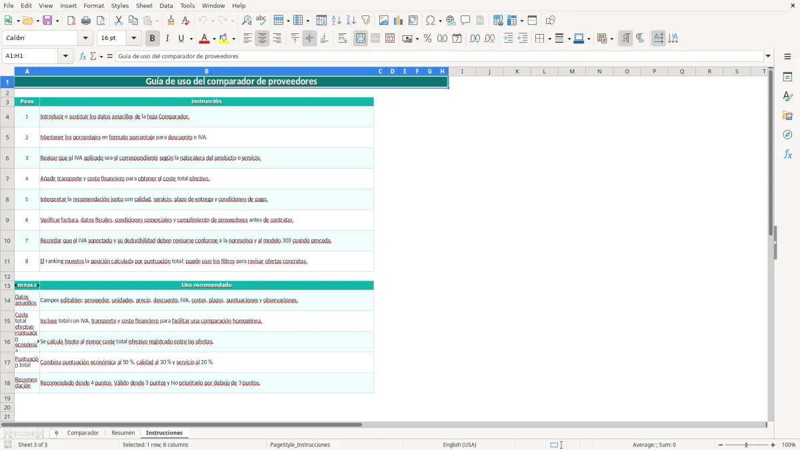Open Borders dropdown arrow

(x=549, y=39)
